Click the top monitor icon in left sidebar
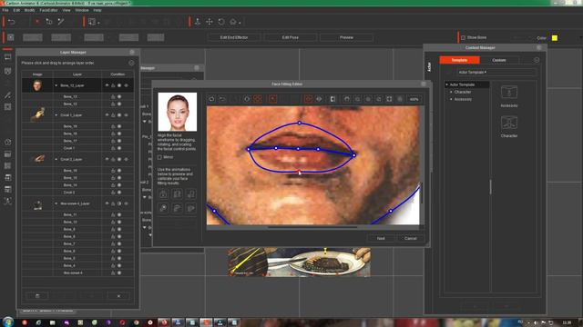This screenshot has width=583, height=327. [8, 57]
